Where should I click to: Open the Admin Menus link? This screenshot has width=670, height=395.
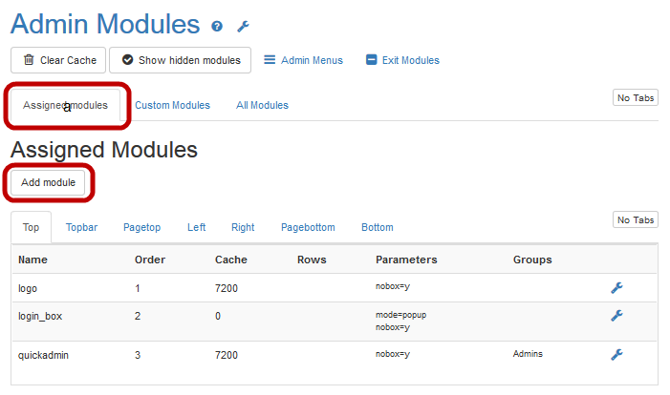pyautogui.click(x=303, y=60)
